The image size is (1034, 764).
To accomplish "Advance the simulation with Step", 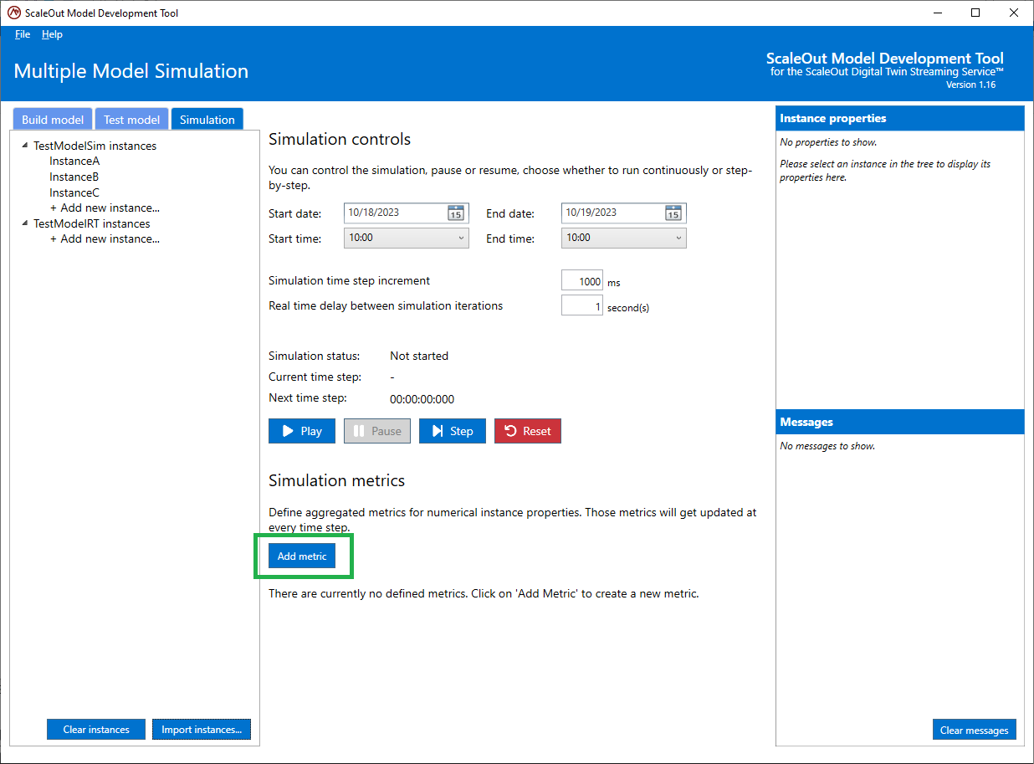I will (453, 431).
